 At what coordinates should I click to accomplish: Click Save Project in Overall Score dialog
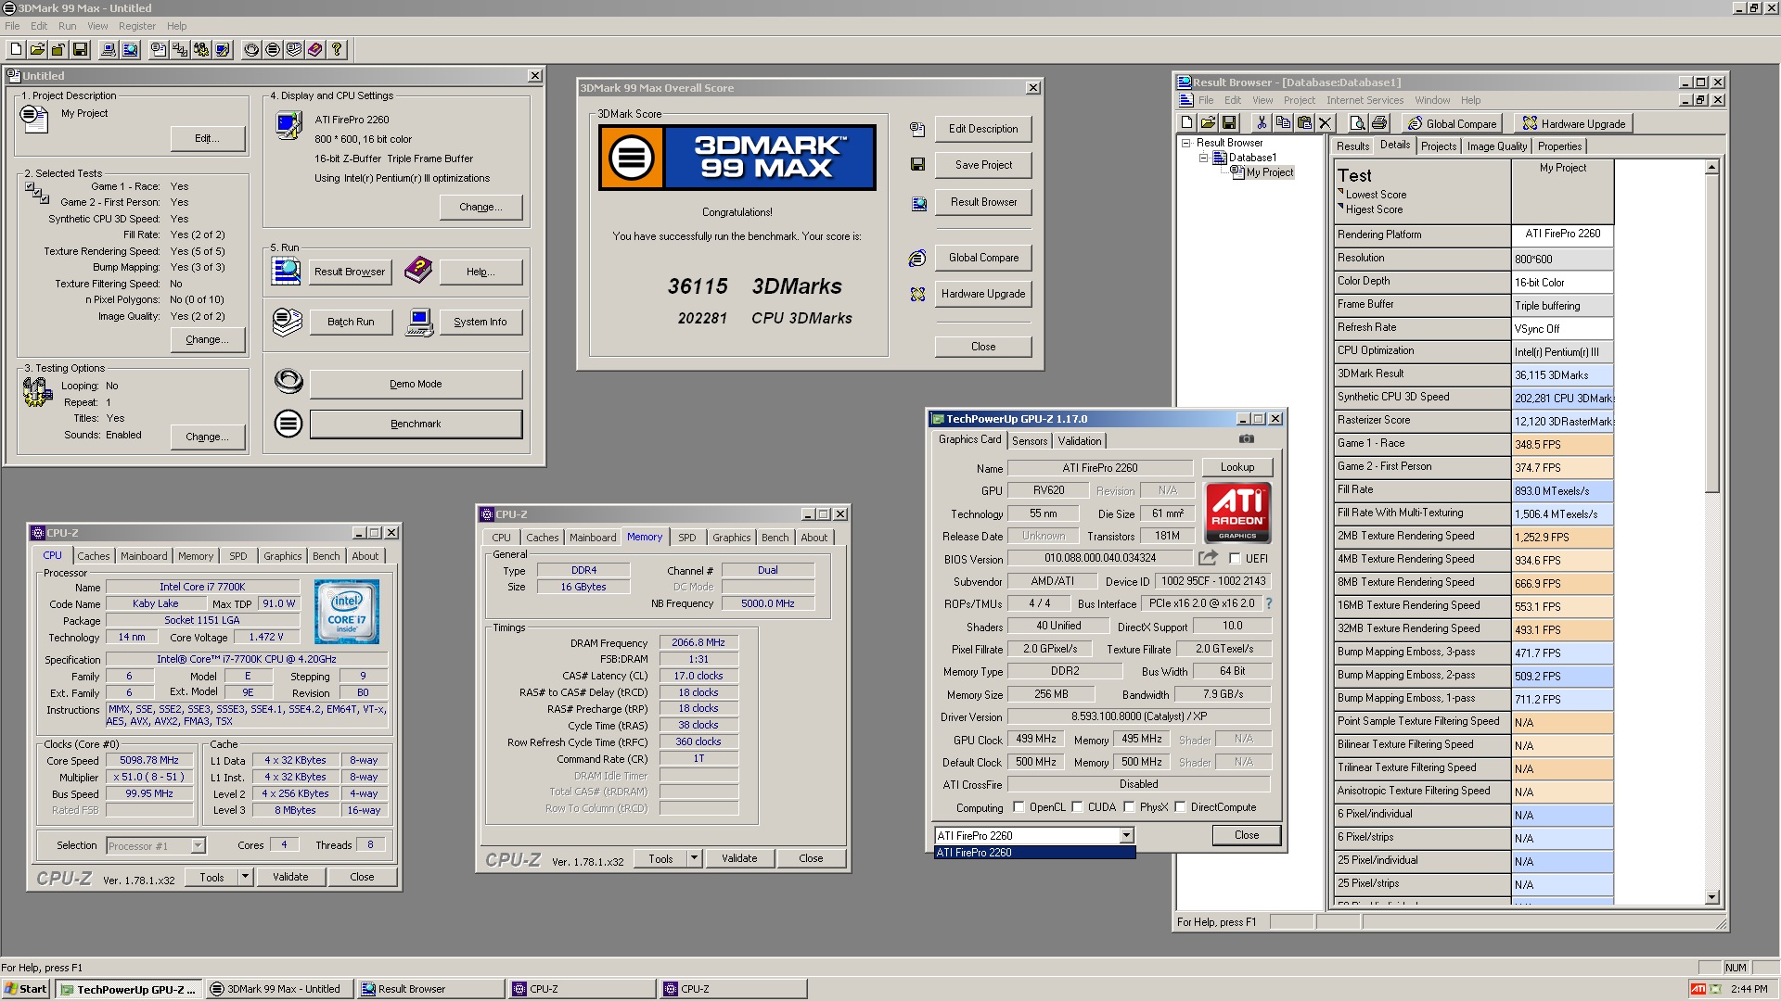point(983,165)
